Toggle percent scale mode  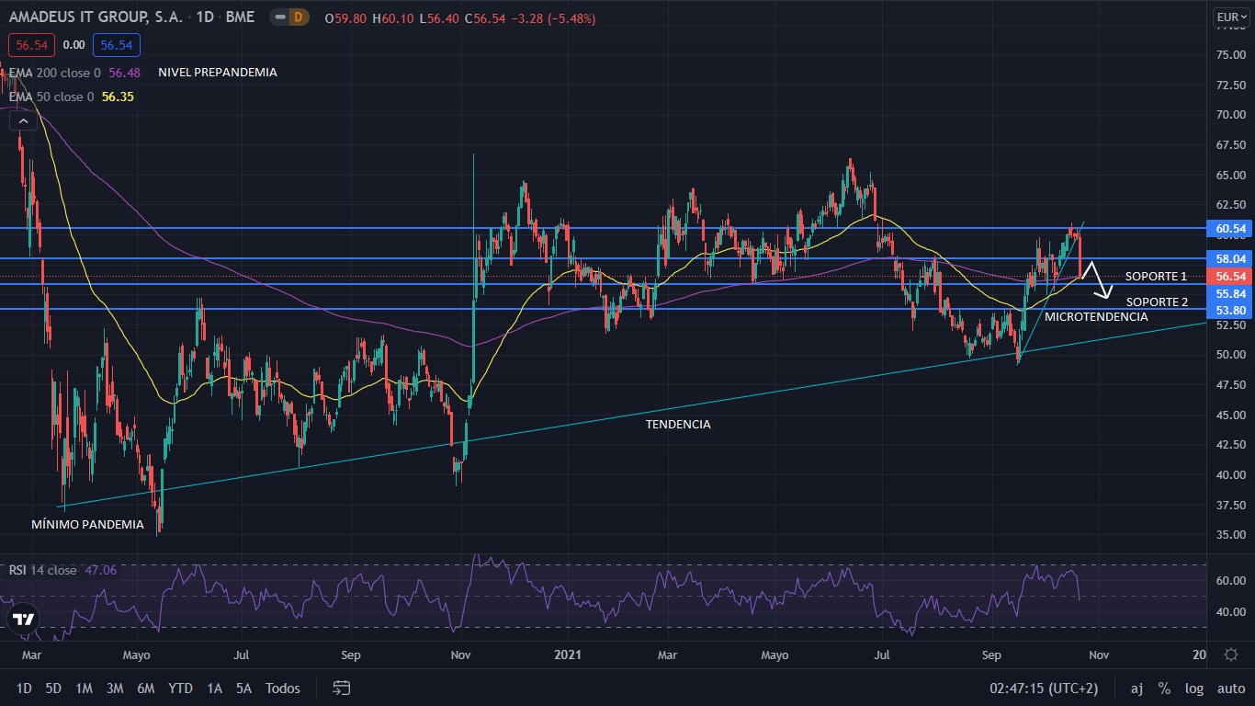[1164, 688]
